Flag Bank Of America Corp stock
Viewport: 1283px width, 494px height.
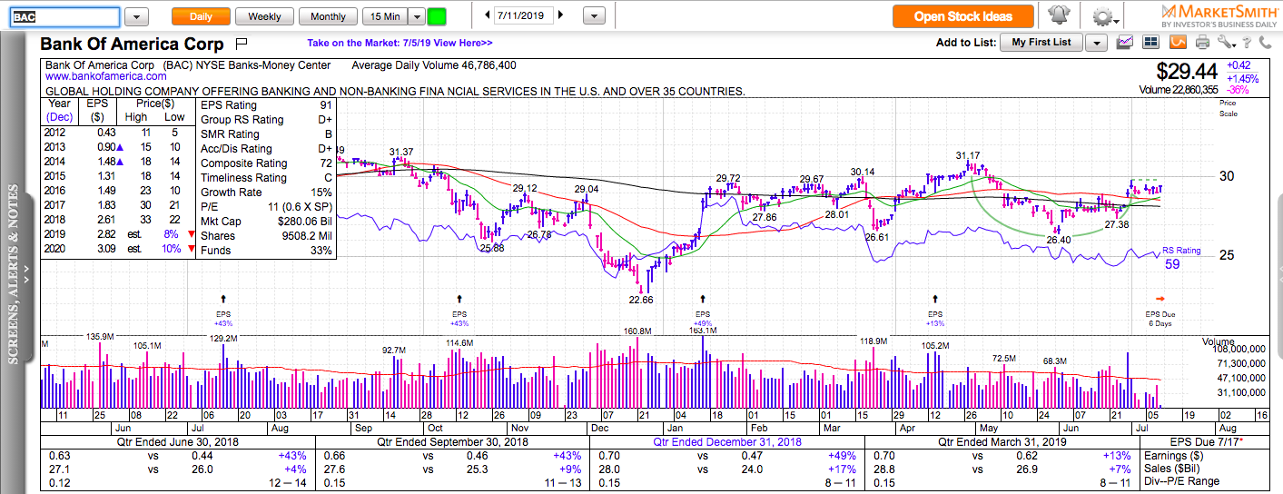[242, 43]
